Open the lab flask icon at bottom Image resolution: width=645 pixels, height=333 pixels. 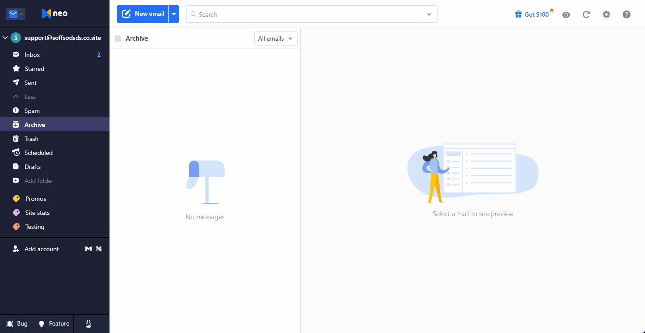tap(88, 324)
